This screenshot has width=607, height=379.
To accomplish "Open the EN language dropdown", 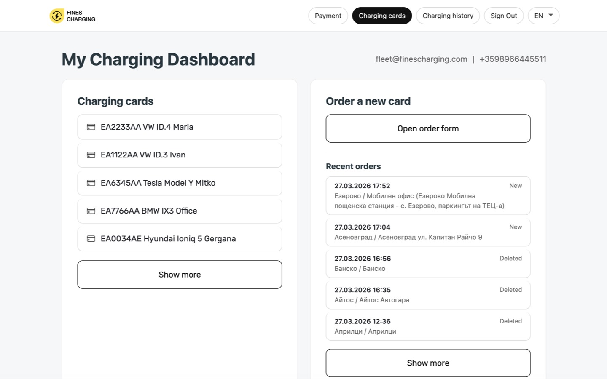I will [x=543, y=16].
